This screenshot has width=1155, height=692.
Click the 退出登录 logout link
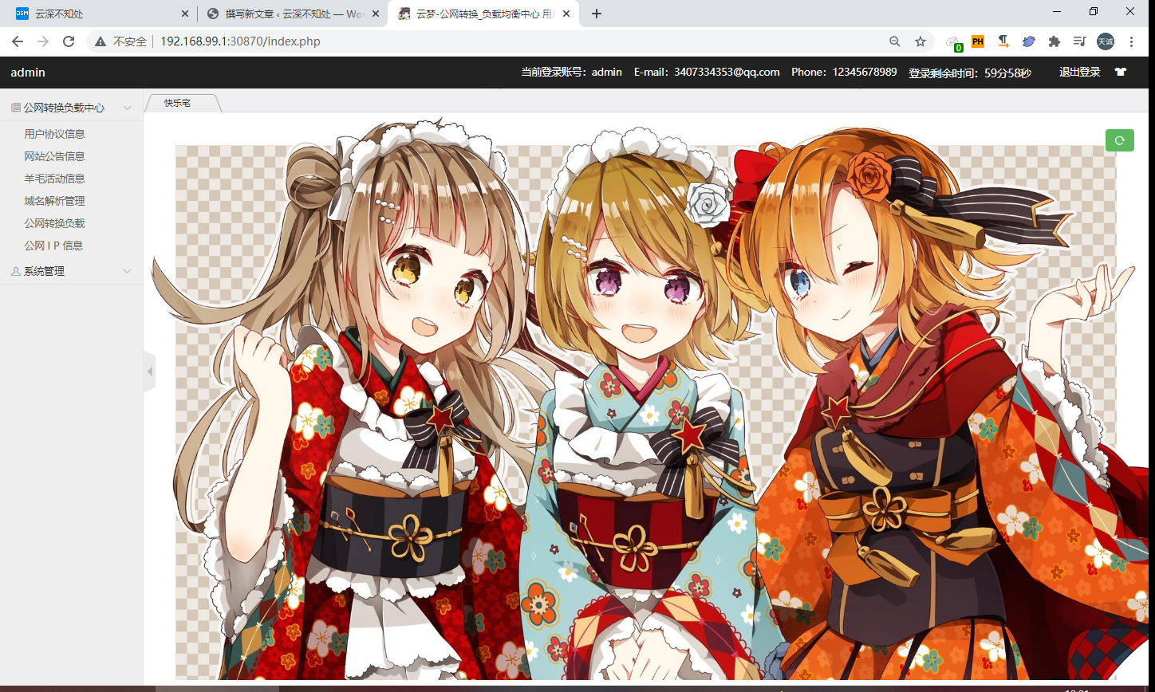click(1079, 72)
